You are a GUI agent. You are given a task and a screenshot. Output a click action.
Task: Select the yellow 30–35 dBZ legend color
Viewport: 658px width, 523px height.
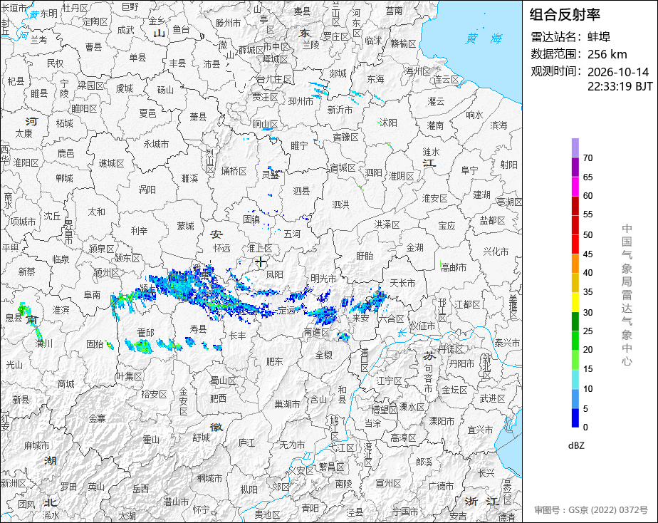coord(575,302)
